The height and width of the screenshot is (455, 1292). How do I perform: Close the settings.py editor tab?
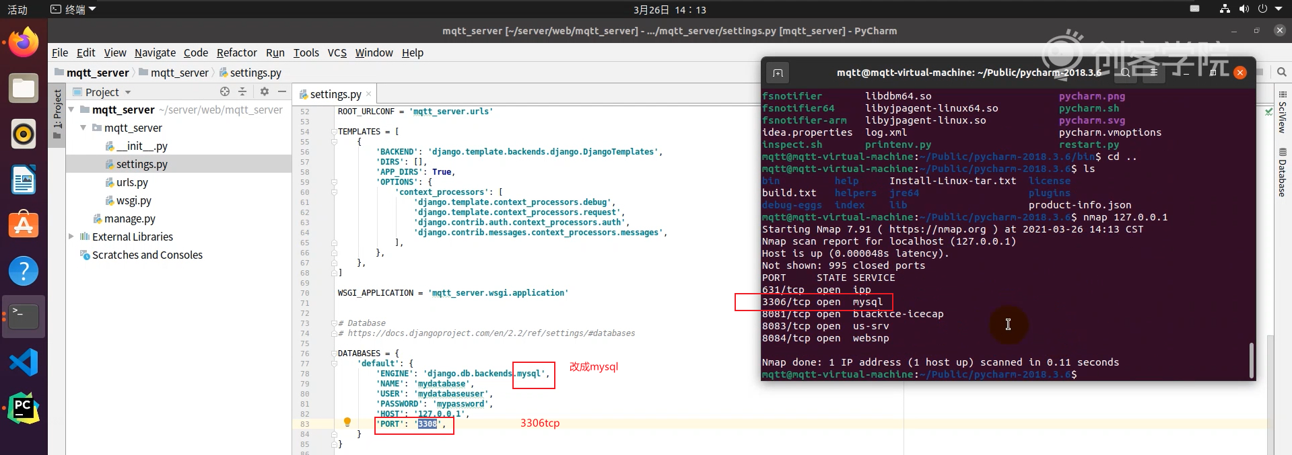tap(368, 94)
